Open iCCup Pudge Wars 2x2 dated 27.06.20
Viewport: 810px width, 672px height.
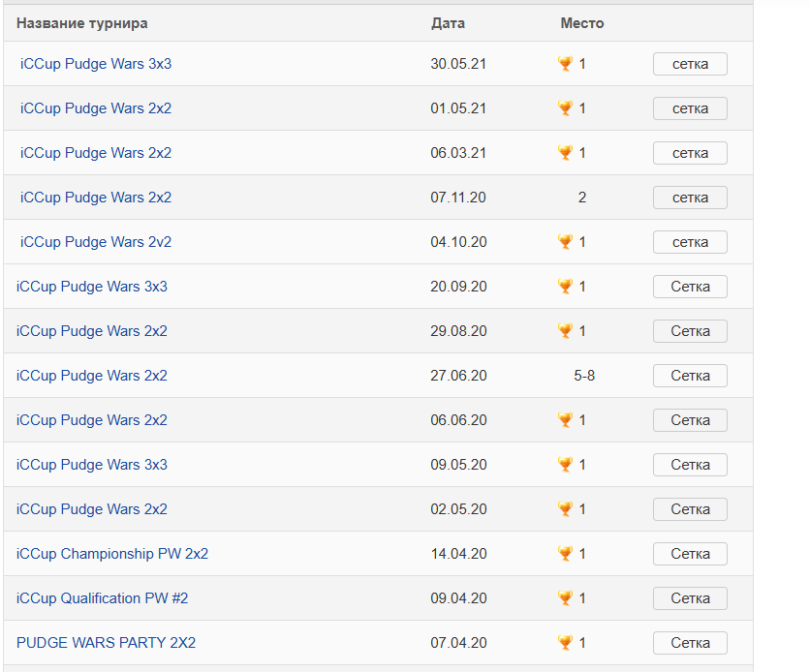92,376
